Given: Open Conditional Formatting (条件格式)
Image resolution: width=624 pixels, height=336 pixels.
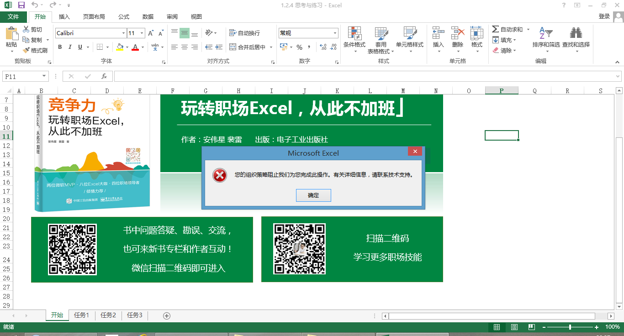Looking at the screenshot, I should [x=354, y=40].
